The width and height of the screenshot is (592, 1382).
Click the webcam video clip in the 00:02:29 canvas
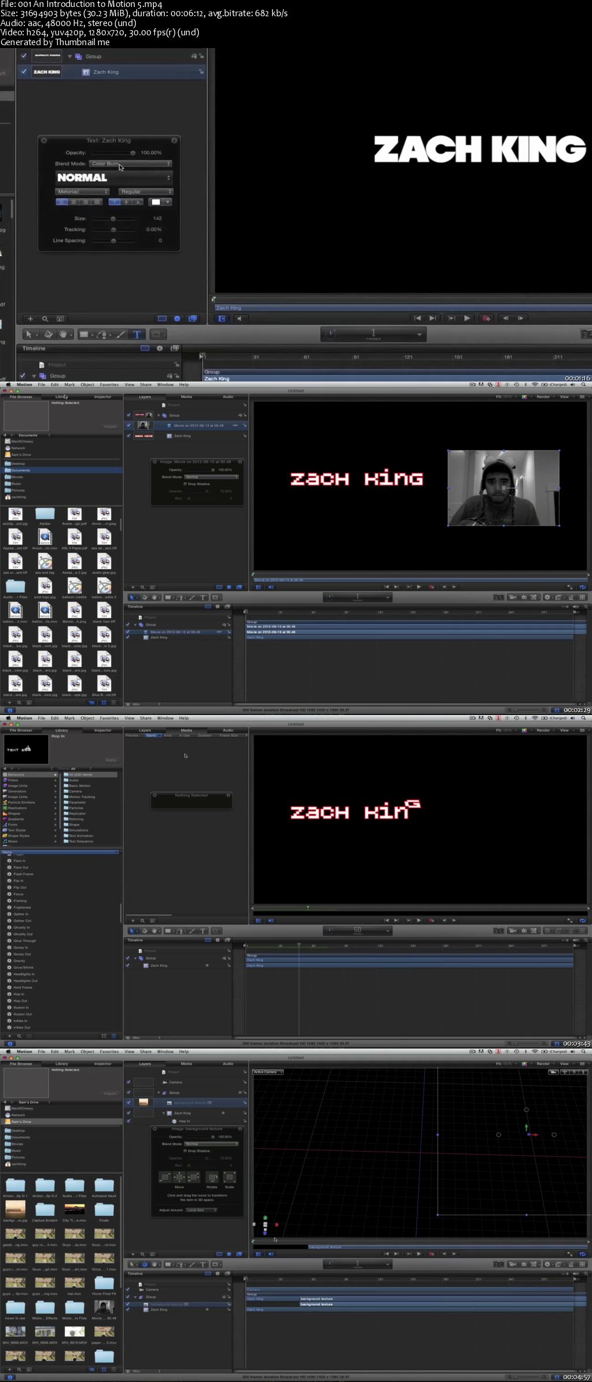click(x=504, y=488)
